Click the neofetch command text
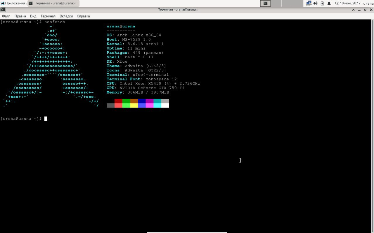 [55, 22]
